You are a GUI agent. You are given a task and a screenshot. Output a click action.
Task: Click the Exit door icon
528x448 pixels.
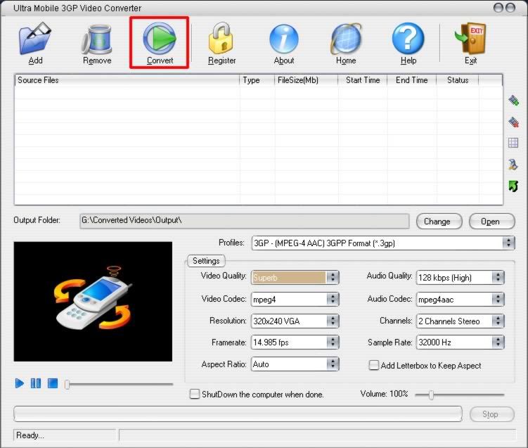pyautogui.click(x=470, y=39)
